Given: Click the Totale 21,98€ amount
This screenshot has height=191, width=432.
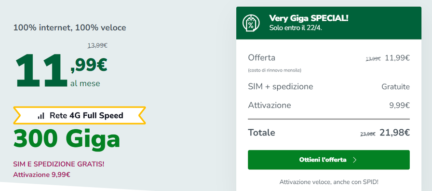Looking at the screenshot, I should coord(394,133).
